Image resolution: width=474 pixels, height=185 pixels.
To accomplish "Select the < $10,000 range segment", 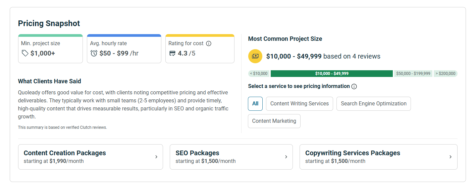I will click(x=259, y=74).
